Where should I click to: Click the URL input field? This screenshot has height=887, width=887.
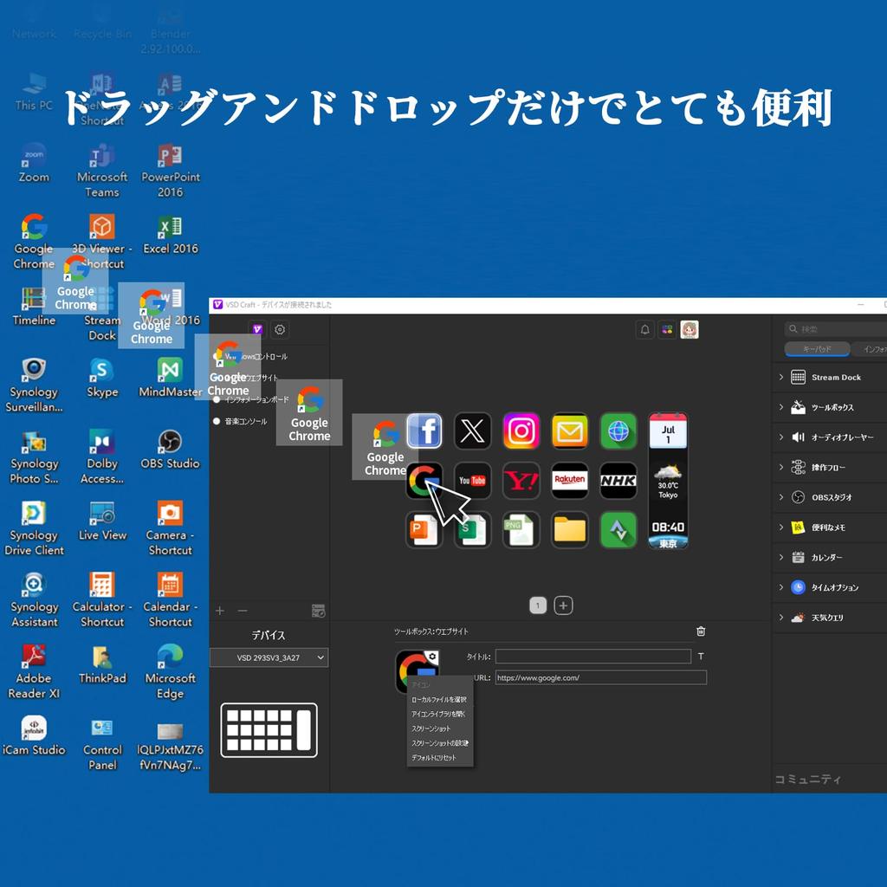[600, 677]
